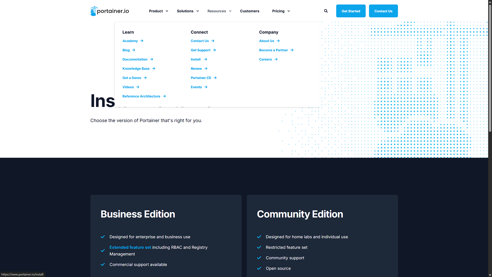The width and height of the screenshot is (492, 277).
Task: Click the Business Edition heading
Action: (138, 214)
